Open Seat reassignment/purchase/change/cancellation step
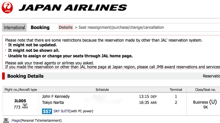 pos(121,27)
